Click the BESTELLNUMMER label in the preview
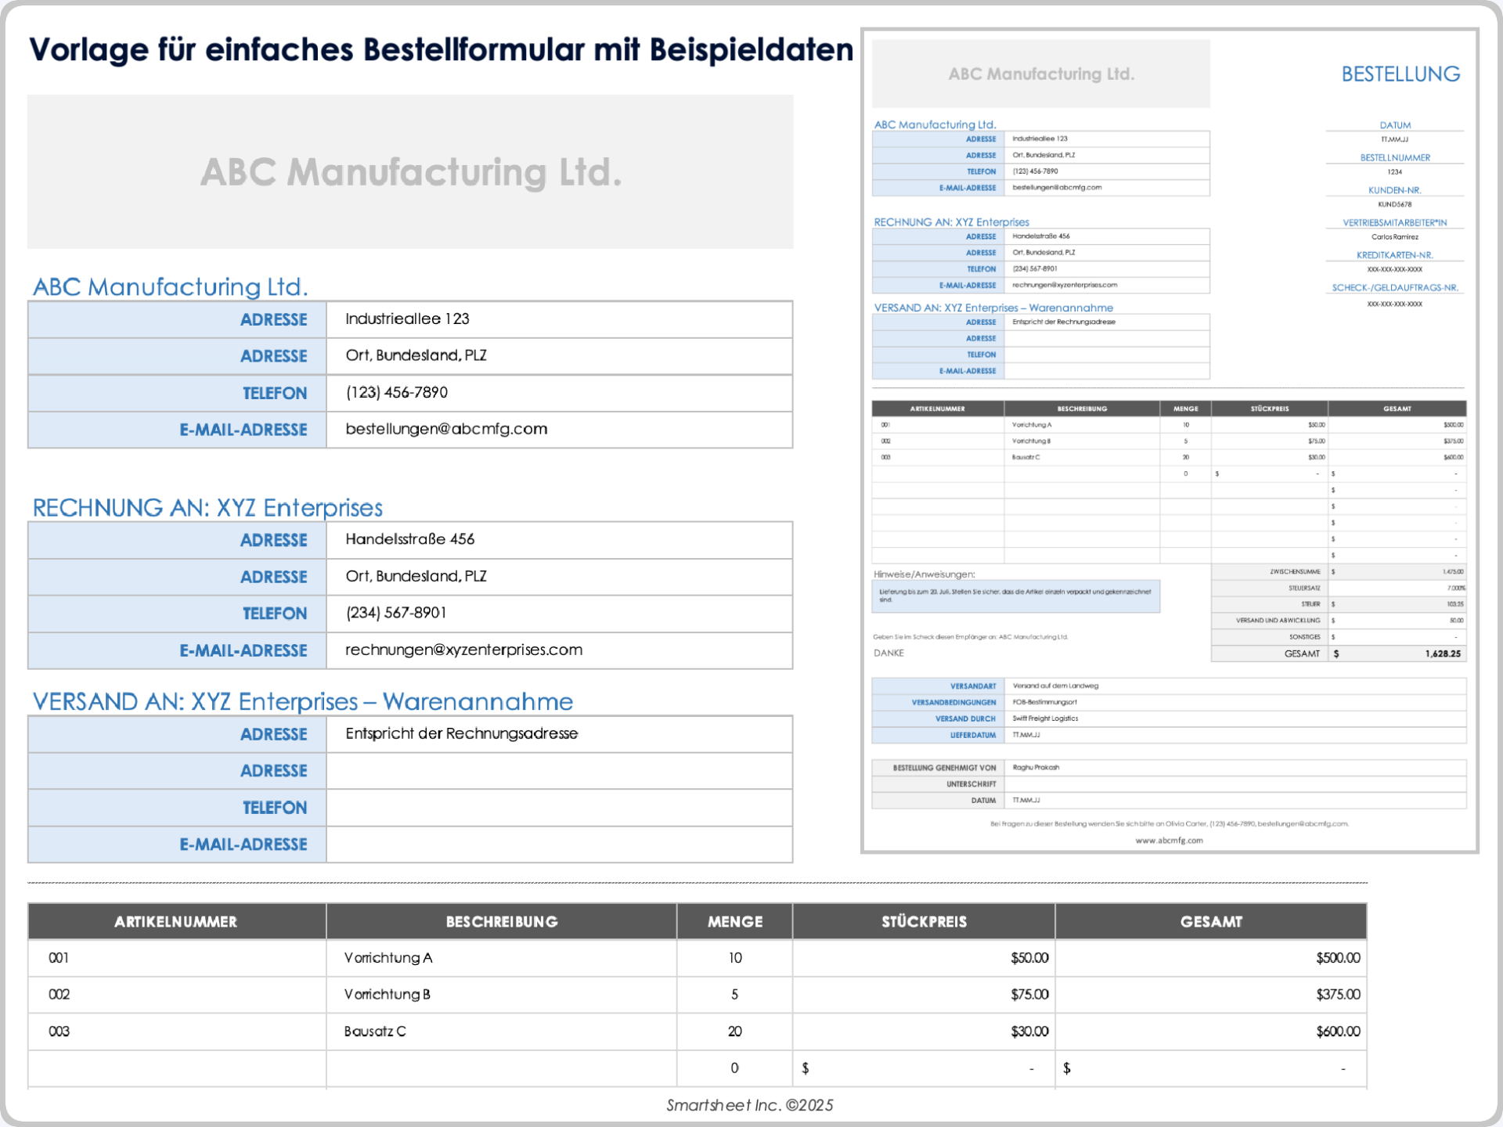The height and width of the screenshot is (1127, 1503). [x=1395, y=157]
